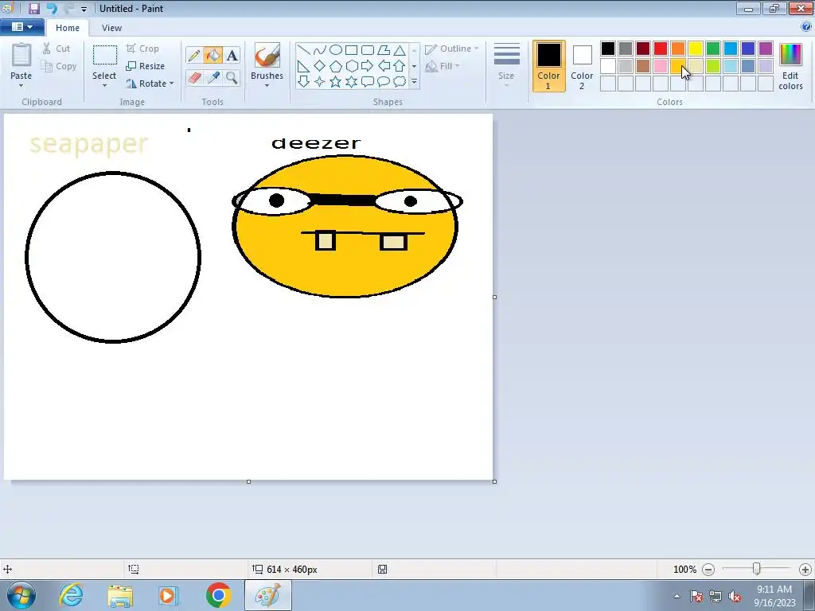Open Google Chrome from taskbar
This screenshot has width=815, height=611.
pyautogui.click(x=218, y=595)
